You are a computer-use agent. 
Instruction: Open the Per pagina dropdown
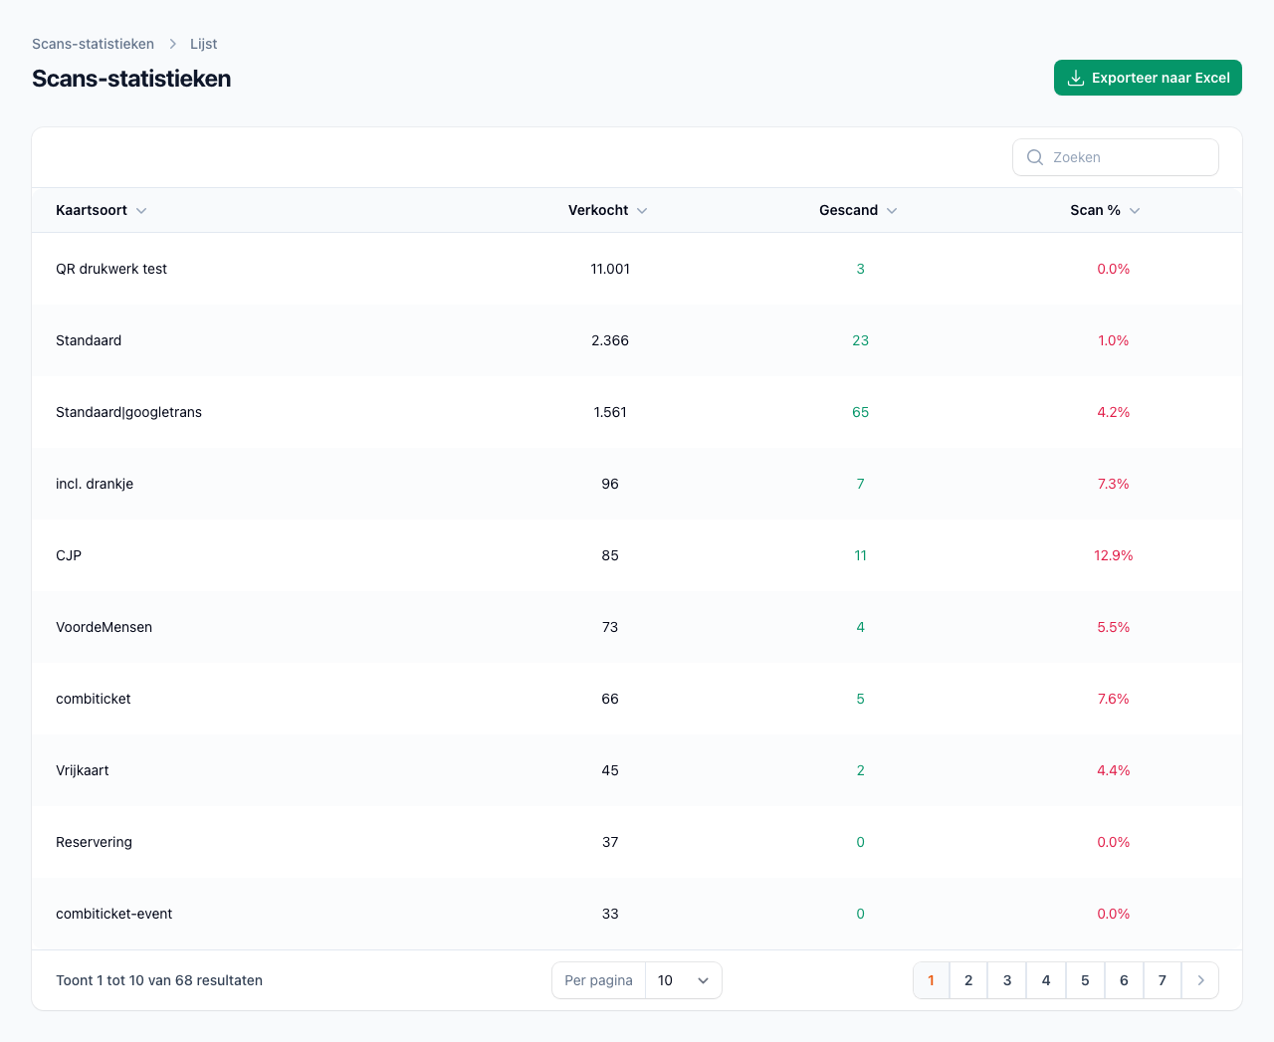point(684,980)
